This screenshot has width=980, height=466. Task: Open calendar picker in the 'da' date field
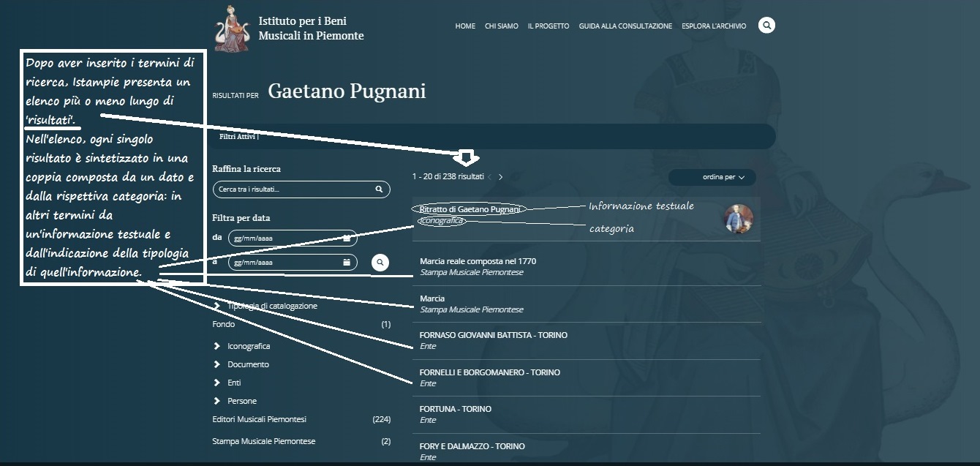point(347,238)
